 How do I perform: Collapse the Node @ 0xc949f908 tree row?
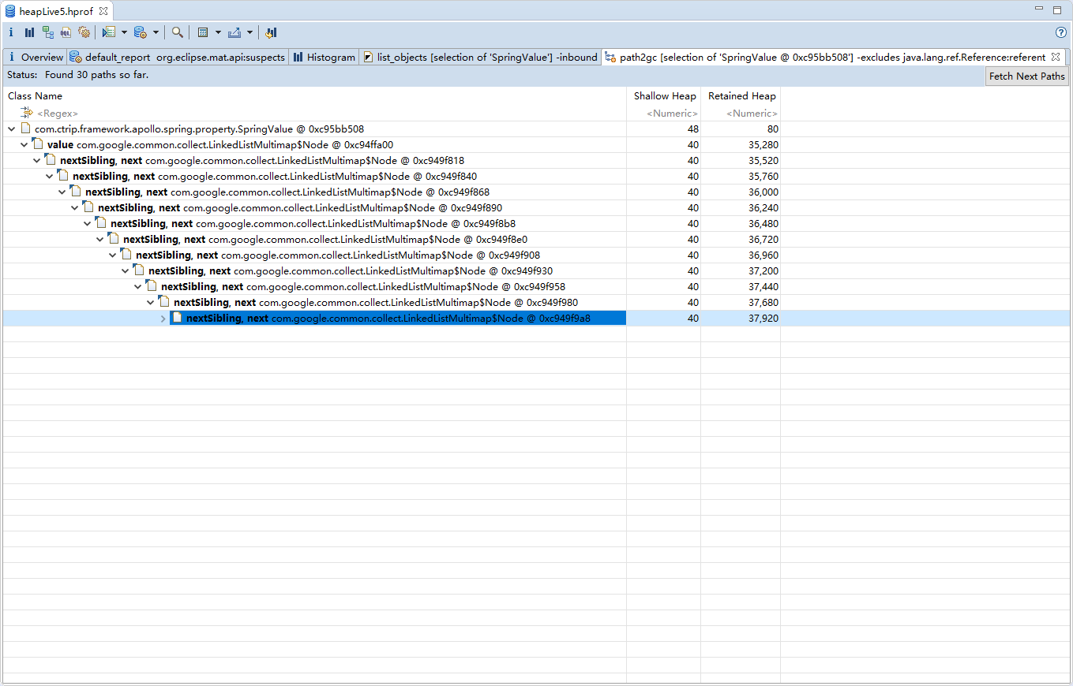[x=113, y=255]
